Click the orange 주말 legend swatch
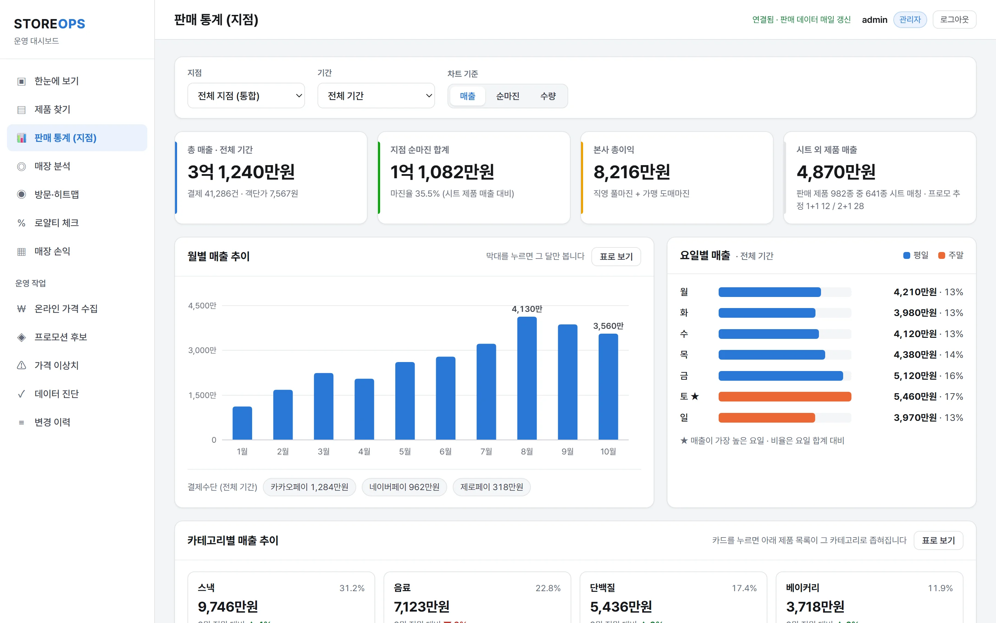Screen dimensions: 996x623 pyautogui.click(x=941, y=255)
